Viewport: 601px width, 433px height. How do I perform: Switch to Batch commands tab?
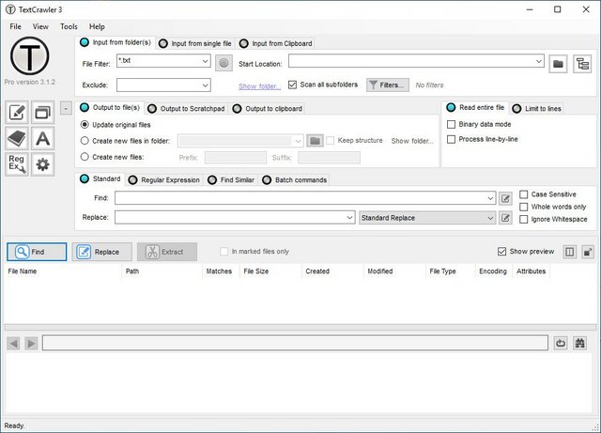295,180
